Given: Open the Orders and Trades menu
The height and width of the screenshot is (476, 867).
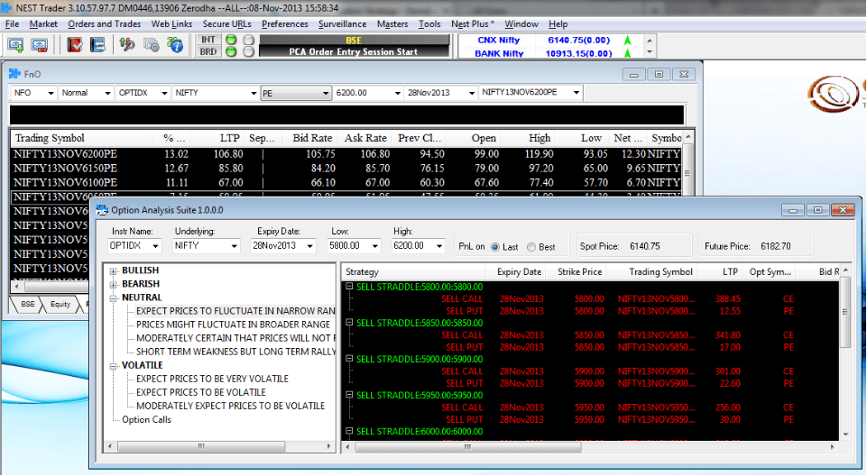Looking at the screenshot, I should [104, 23].
